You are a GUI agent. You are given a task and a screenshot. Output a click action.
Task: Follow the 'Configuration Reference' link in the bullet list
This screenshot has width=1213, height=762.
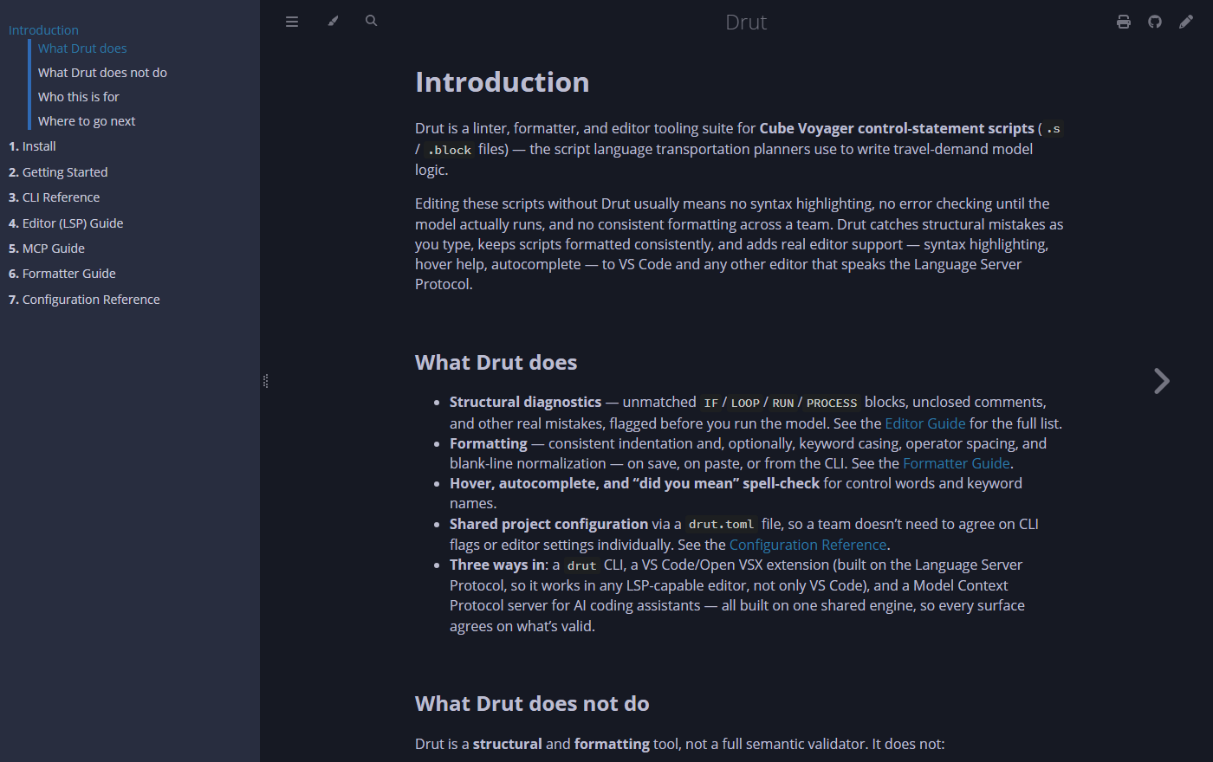point(808,545)
